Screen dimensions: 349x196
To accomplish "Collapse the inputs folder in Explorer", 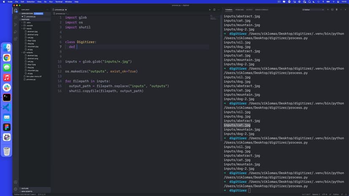I will (30, 29).
